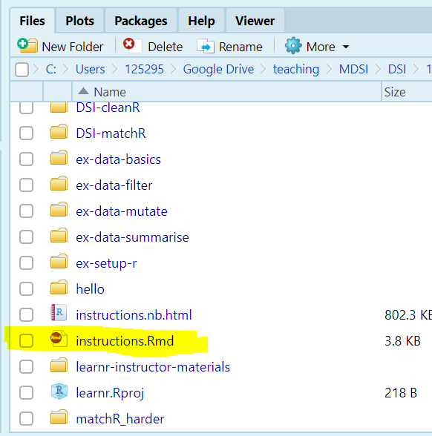Check the box for DSI-matchR
This screenshot has height=436, width=432.
pos(27,133)
